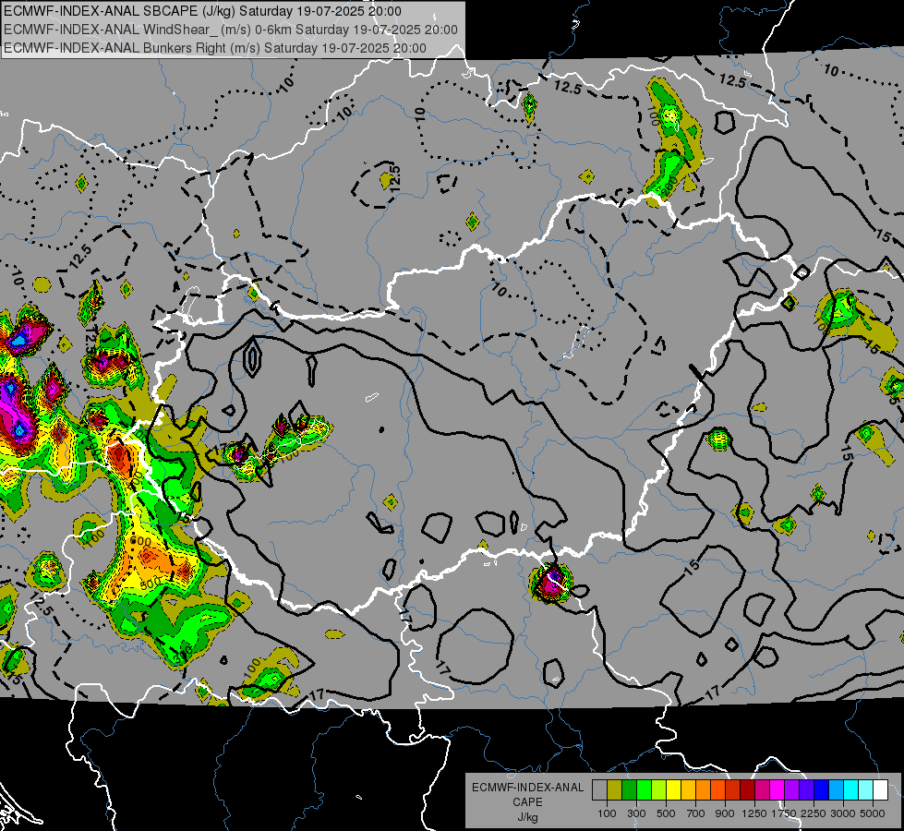
Task: Click the white legend swatch after 5000
Action: (880, 790)
